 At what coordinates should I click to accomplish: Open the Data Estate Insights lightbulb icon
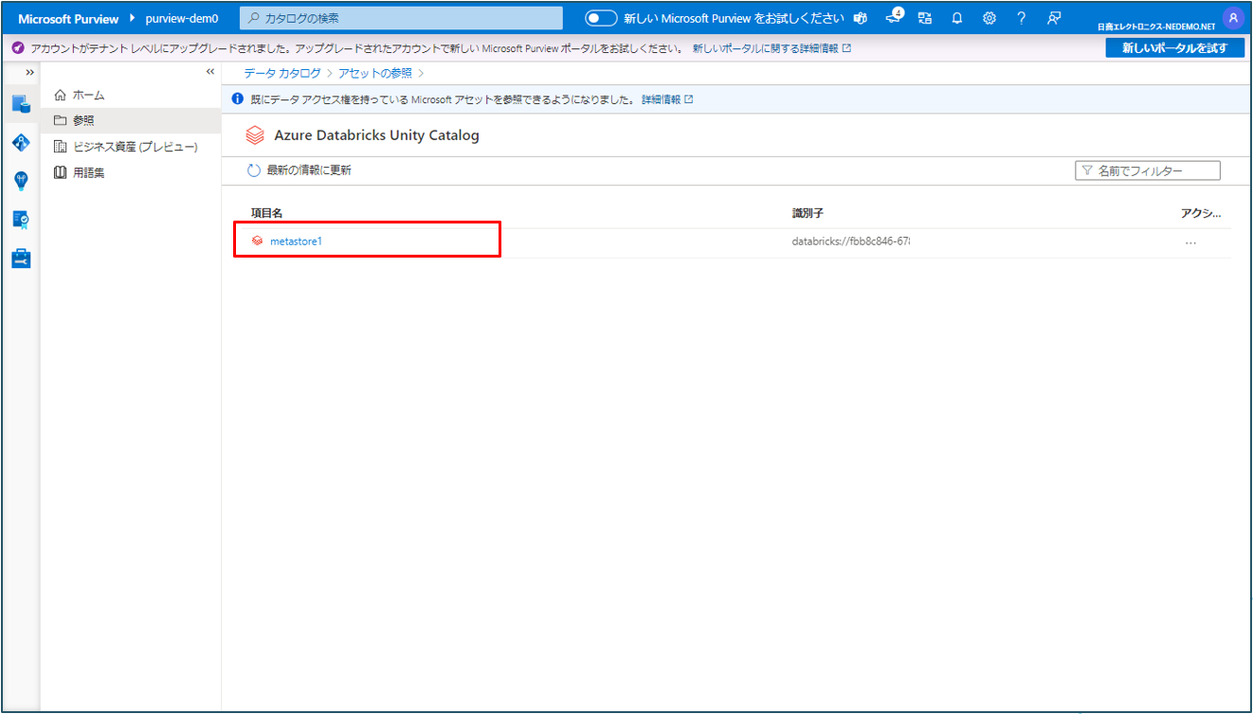pyautogui.click(x=21, y=181)
